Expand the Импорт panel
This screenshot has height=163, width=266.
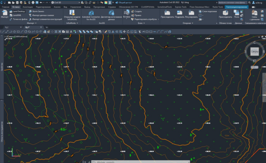(x=31, y=23)
